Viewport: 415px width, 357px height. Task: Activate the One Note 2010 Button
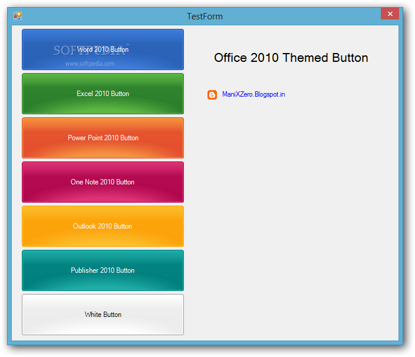[x=103, y=182]
